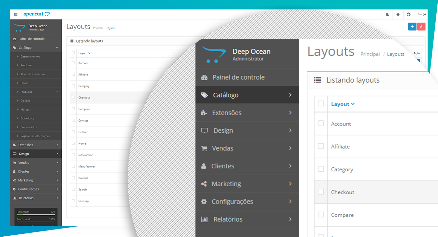Click the OpenCart logo in header
Viewport: 438px width, 237px height.
37,14
